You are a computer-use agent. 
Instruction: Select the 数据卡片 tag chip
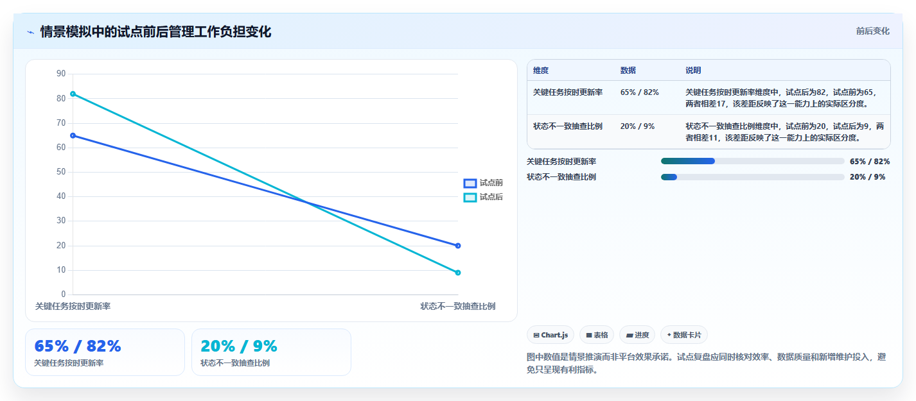(x=684, y=335)
